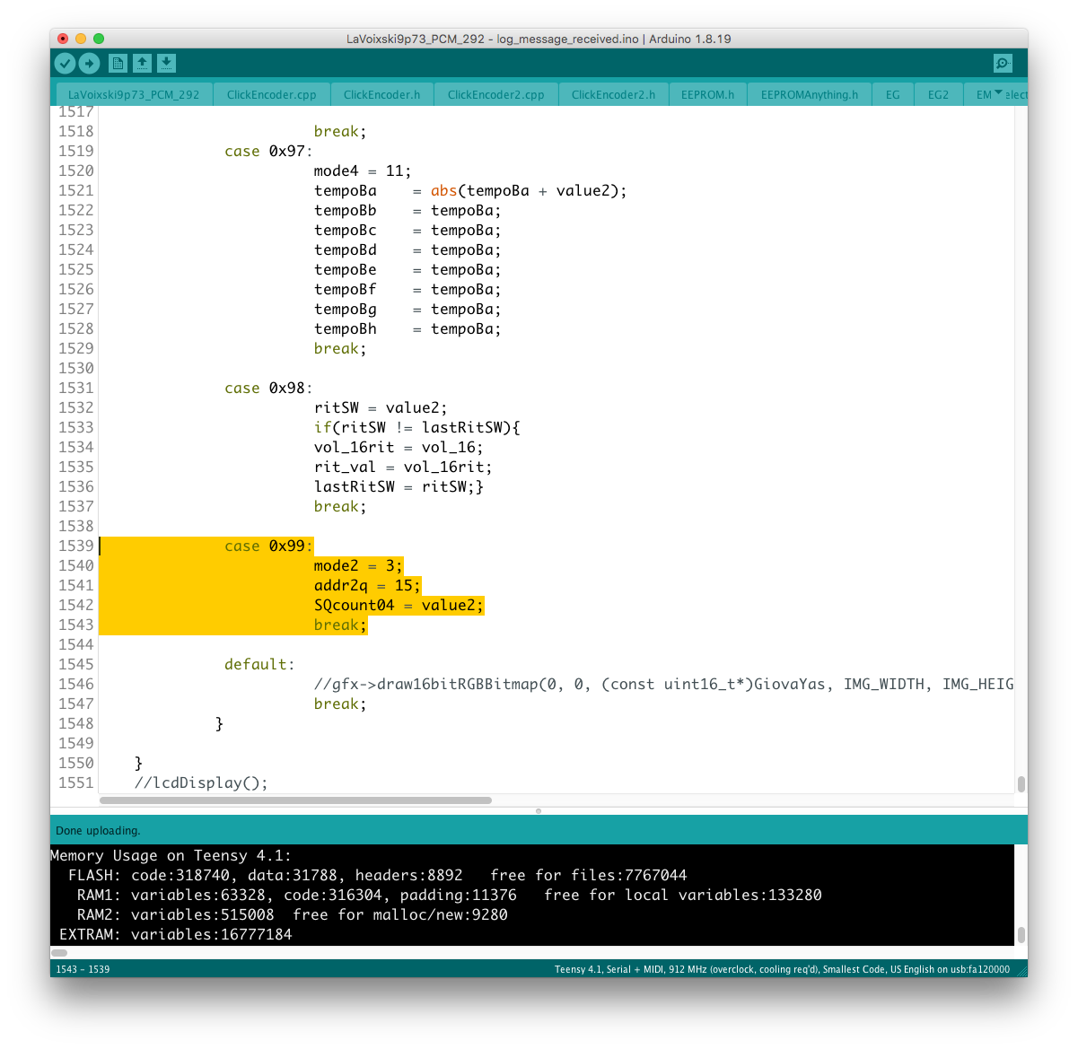Open the ClickEncoder.h tab
Screen dimensions: 1078x1049
pos(381,94)
